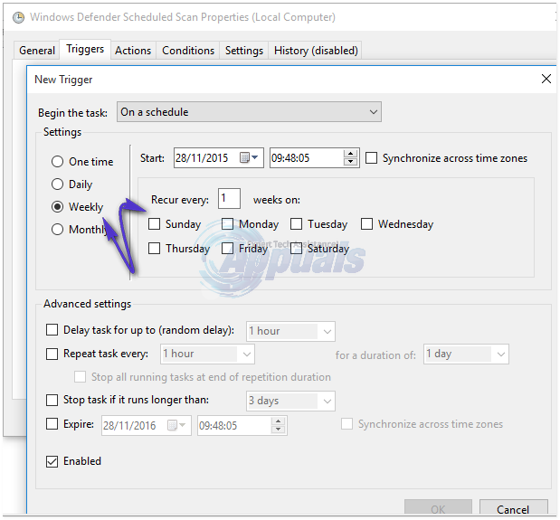Open the Start date 28/11/2015 field

pos(219,157)
